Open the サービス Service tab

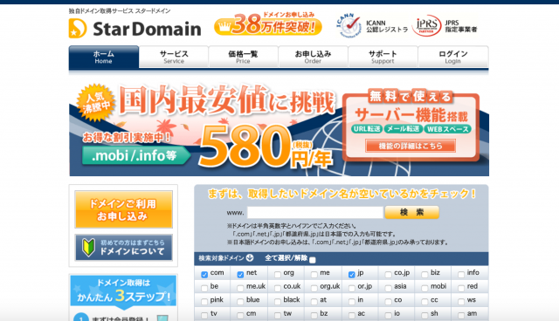(174, 57)
